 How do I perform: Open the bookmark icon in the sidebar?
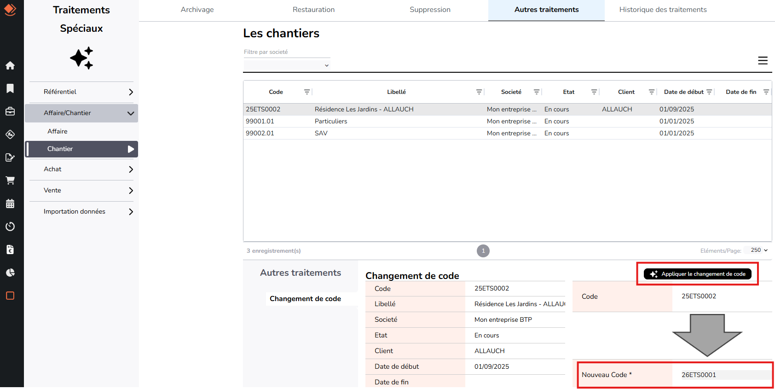[10, 88]
